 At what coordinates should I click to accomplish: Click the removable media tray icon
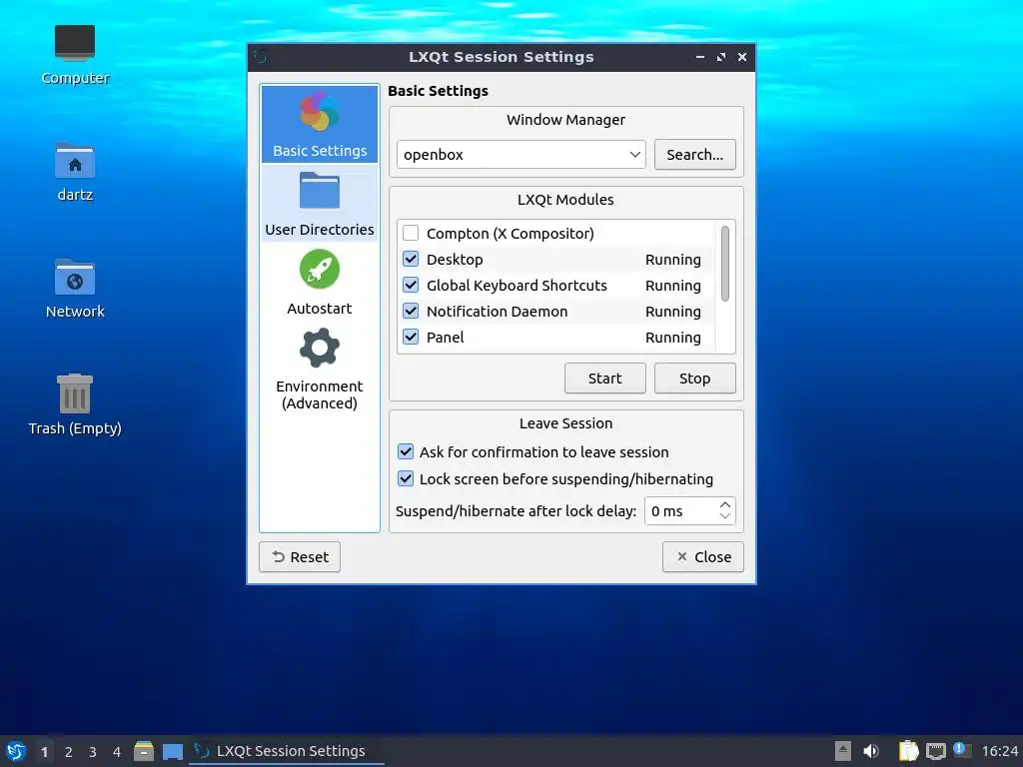[x=843, y=751]
